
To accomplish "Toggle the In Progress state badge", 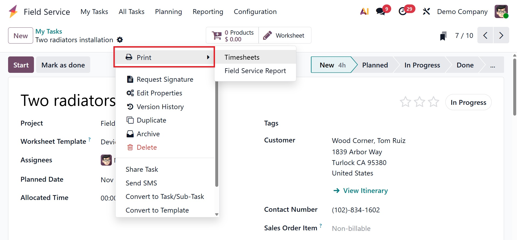I will 468,102.
